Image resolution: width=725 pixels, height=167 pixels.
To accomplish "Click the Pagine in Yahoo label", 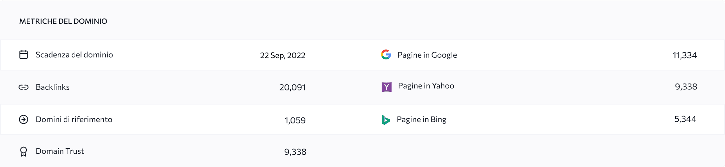I will point(426,86).
